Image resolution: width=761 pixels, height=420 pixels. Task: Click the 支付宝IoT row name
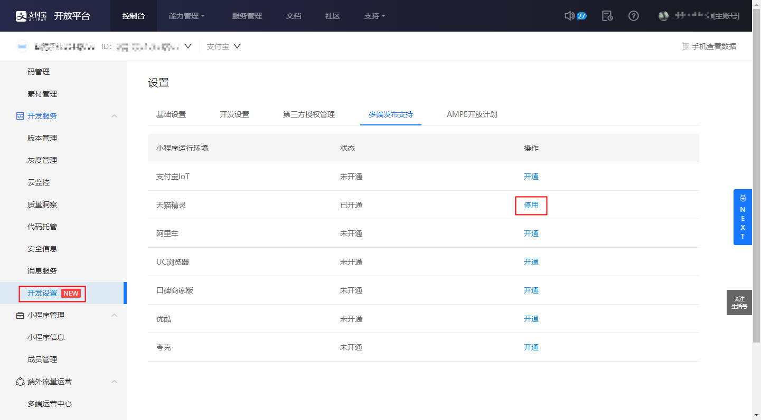pos(173,177)
